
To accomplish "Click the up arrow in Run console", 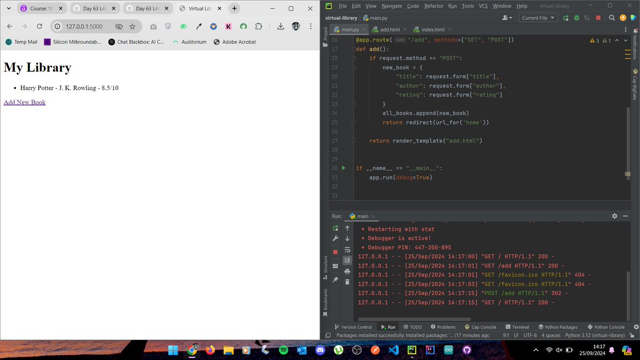I will pos(347,228).
